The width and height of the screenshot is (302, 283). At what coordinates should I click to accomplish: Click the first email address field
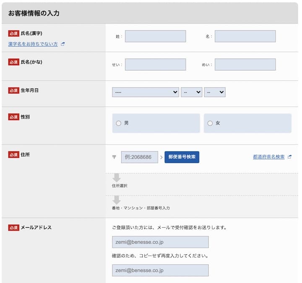click(160, 242)
